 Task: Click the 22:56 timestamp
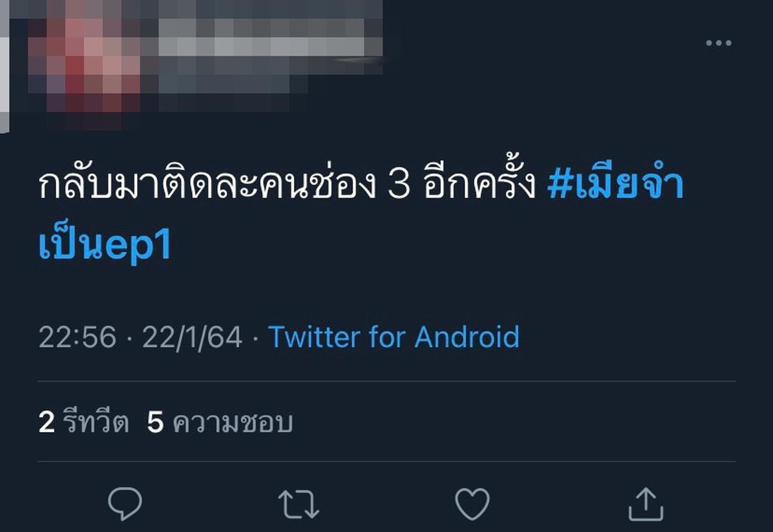(x=77, y=338)
